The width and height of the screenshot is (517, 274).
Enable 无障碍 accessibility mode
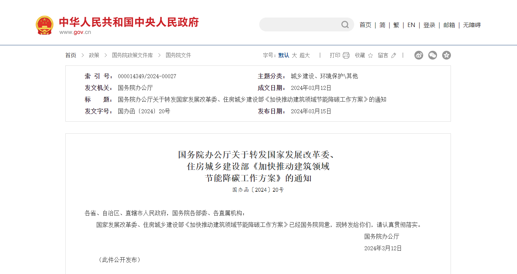[472, 25]
